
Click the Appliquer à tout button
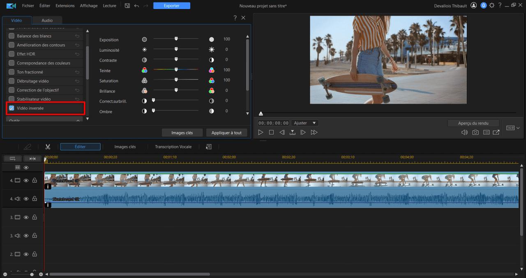(226, 132)
